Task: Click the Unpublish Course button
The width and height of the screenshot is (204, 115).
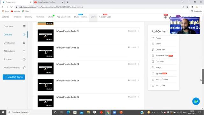Action: 14,77
